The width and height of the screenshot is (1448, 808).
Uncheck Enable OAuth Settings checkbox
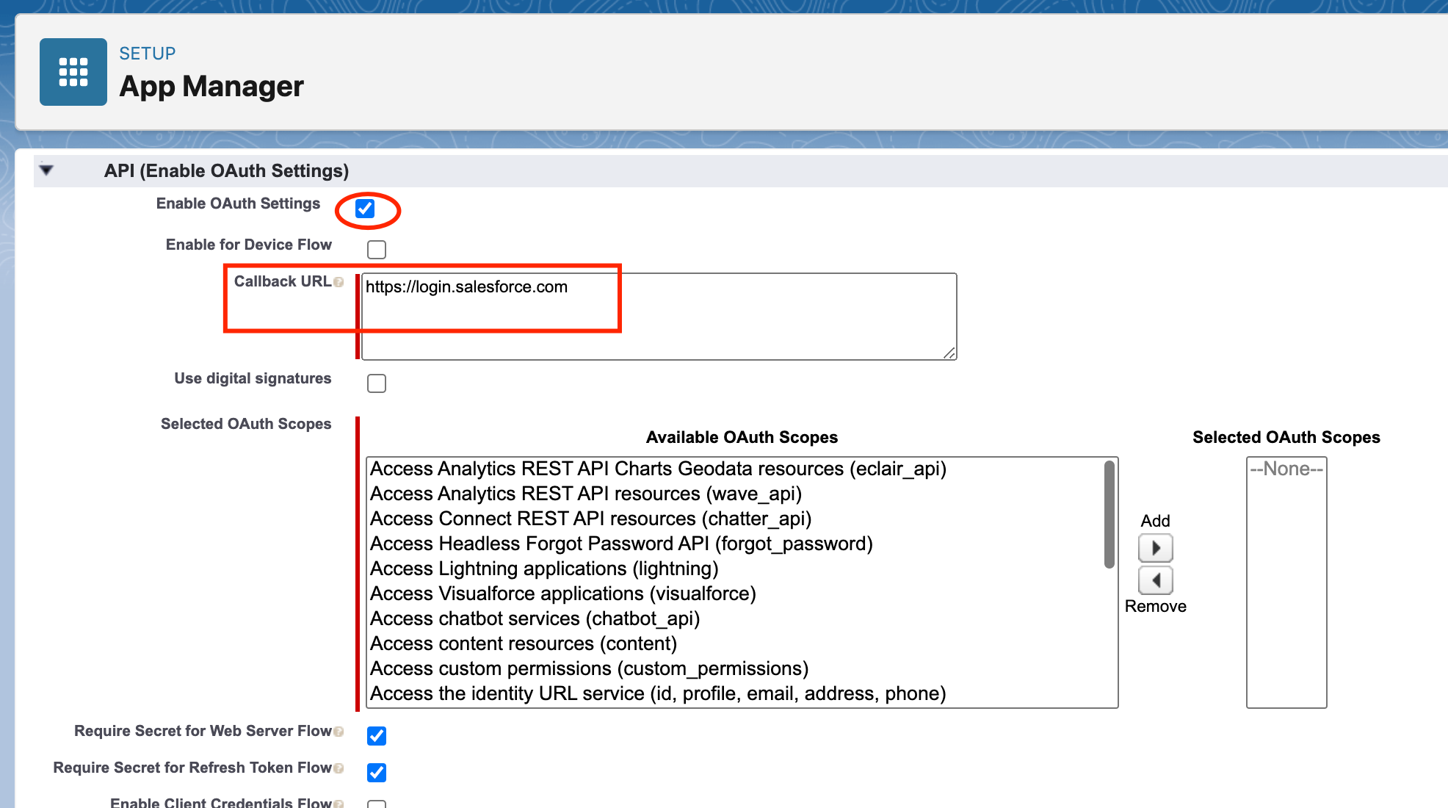click(365, 209)
